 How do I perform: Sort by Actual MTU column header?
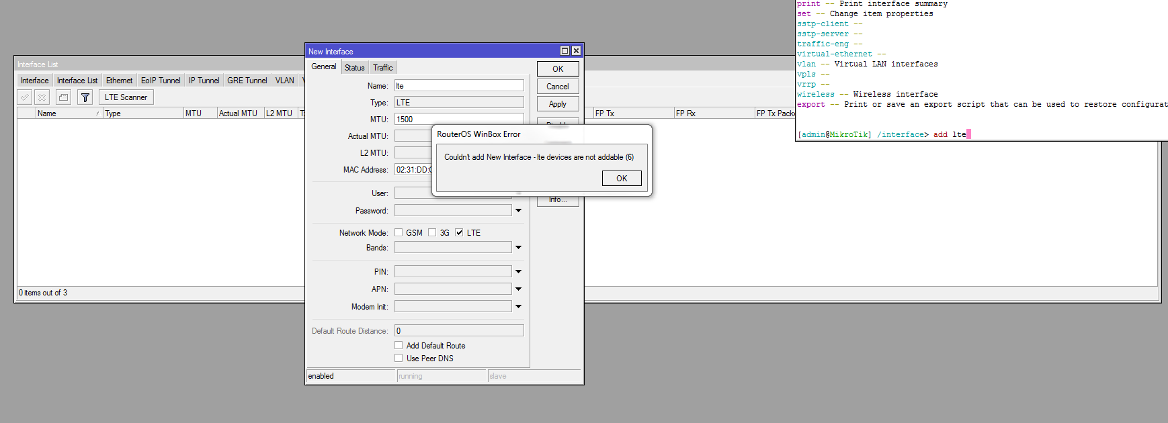tap(241, 113)
